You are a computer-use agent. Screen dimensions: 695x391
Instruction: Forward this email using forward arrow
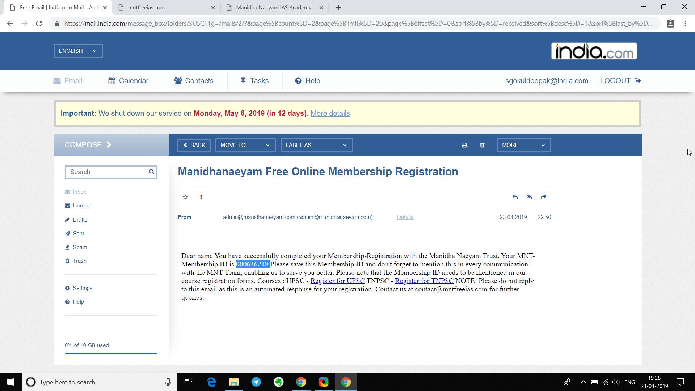tap(543, 197)
